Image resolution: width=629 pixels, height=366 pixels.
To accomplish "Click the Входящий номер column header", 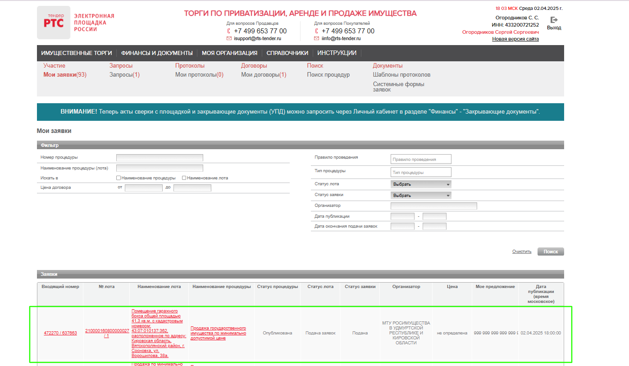I will click(x=60, y=287).
